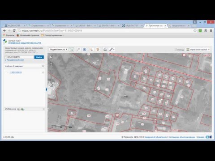This screenshot has width=215, height=161.
Task: Click the binoculars icon in map toolbar
Action: point(85,49)
